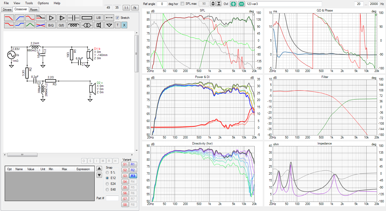Click the SPL max compress arrows icon
386x211 pixels.
point(219,4)
